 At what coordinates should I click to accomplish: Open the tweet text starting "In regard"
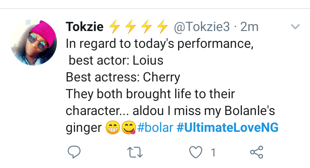coord(172,85)
